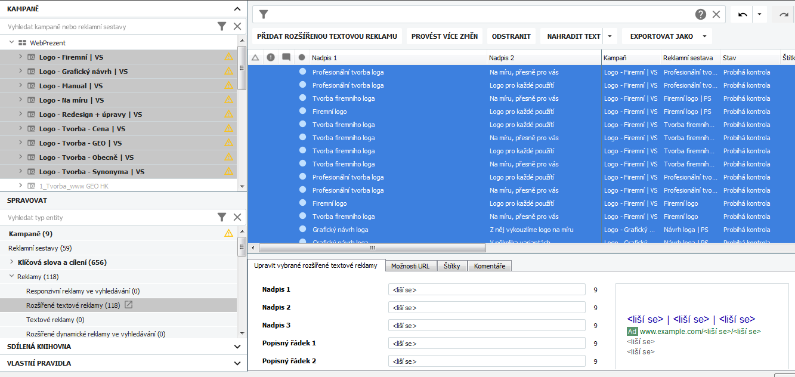
Task: Select Responzivní reklamy ve vyhledávání (0)
Action: click(83, 291)
